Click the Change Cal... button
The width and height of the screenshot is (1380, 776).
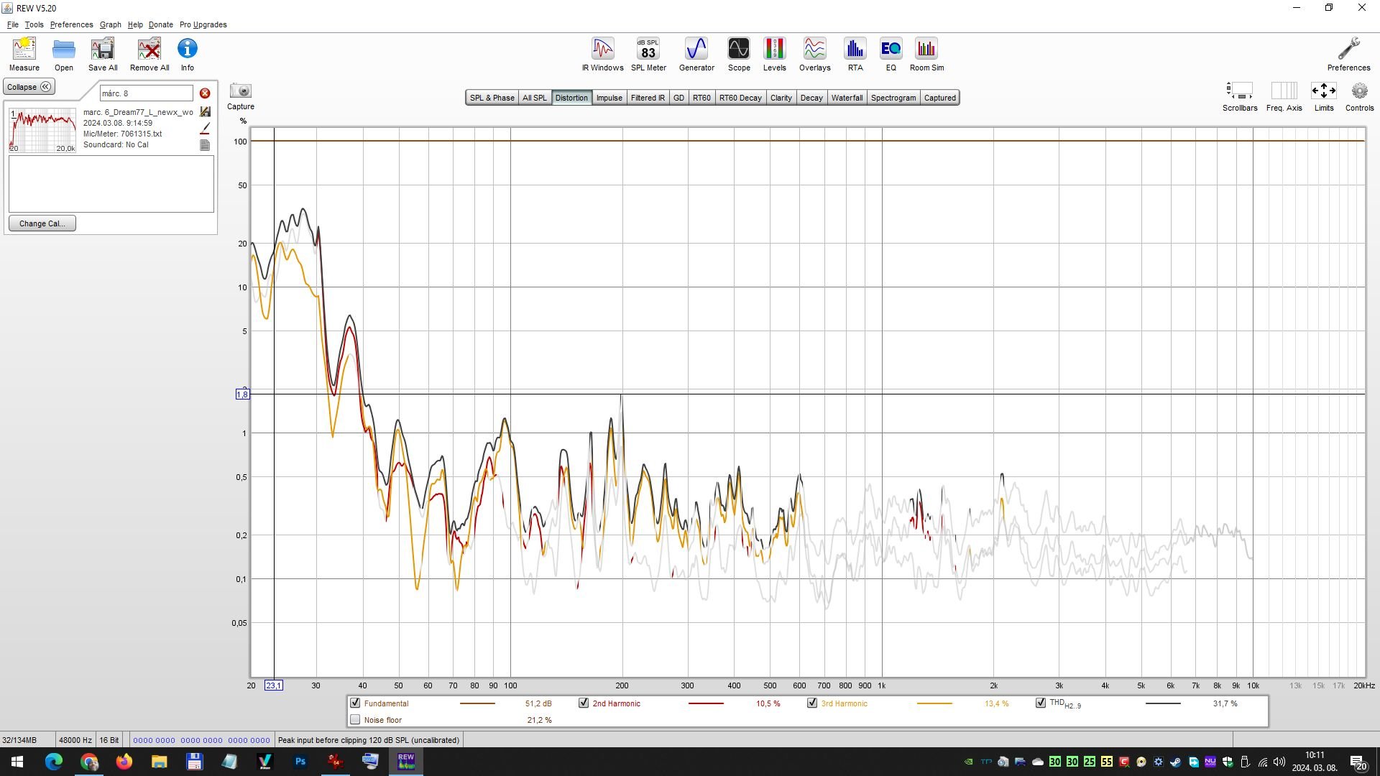(x=42, y=223)
